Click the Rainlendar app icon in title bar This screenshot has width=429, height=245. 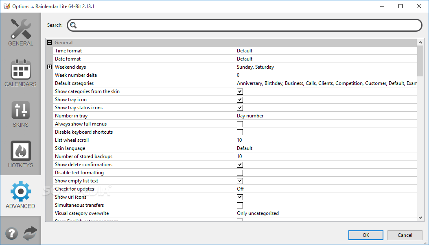[7, 6]
